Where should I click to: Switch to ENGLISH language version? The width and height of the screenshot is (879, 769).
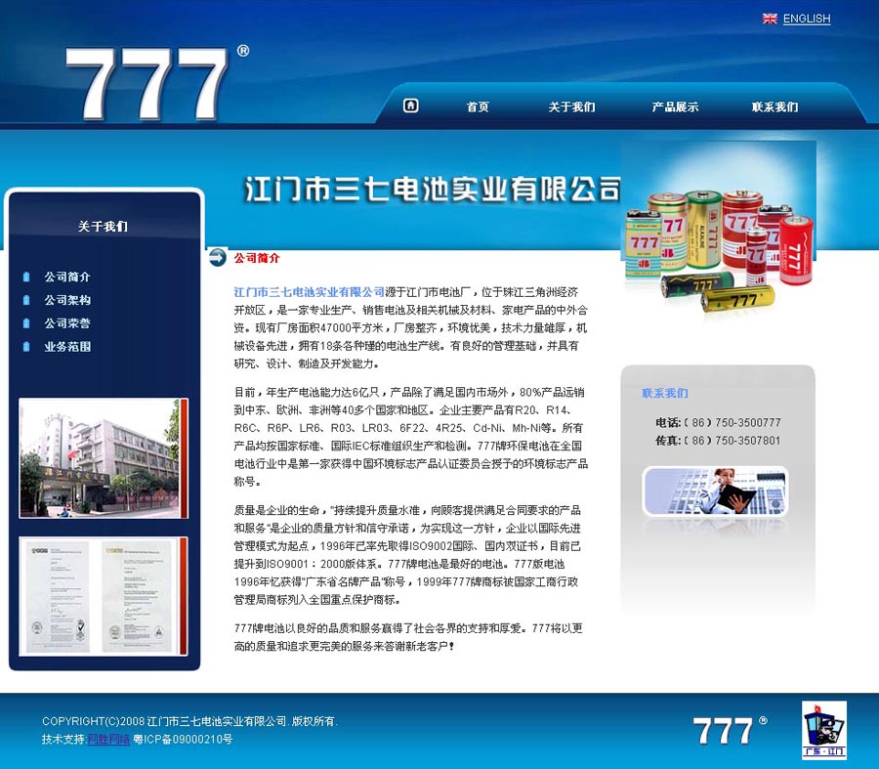806,19
